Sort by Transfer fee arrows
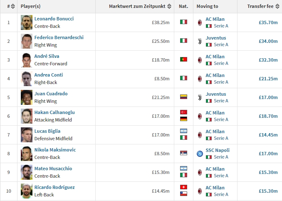The height and width of the screenshot is (201, 282). [x=277, y=6]
